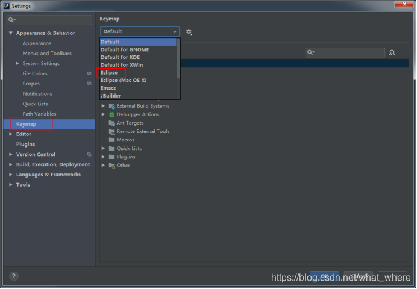417x289 pixels.
Task: Expand the Other keymap node
Action: click(x=103, y=165)
